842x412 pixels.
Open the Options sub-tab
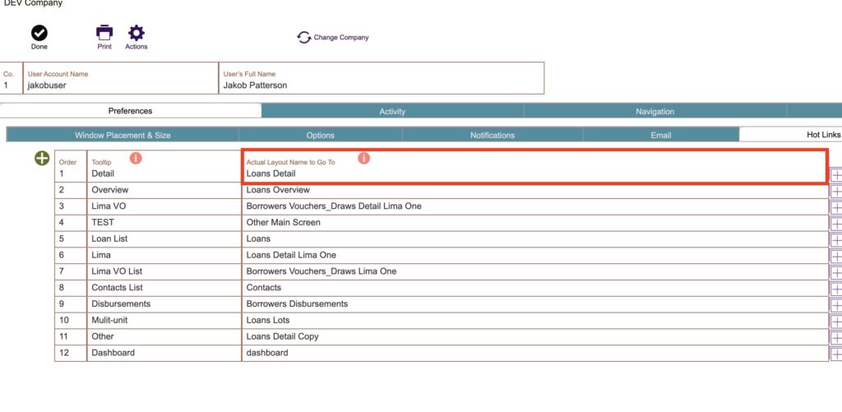point(321,135)
